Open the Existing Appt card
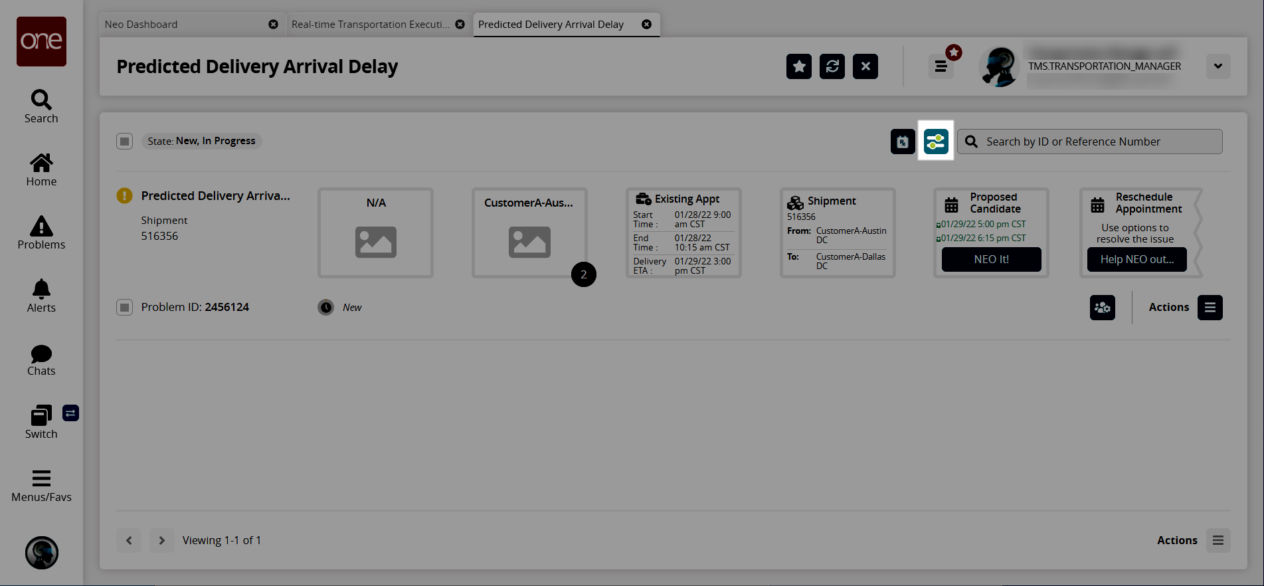Image resolution: width=1264 pixels, height=586 pixels. click(x=683, y=233)
